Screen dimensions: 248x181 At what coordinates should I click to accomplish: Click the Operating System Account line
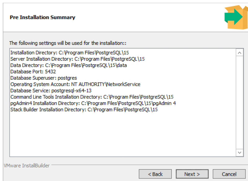click(75, 84)
